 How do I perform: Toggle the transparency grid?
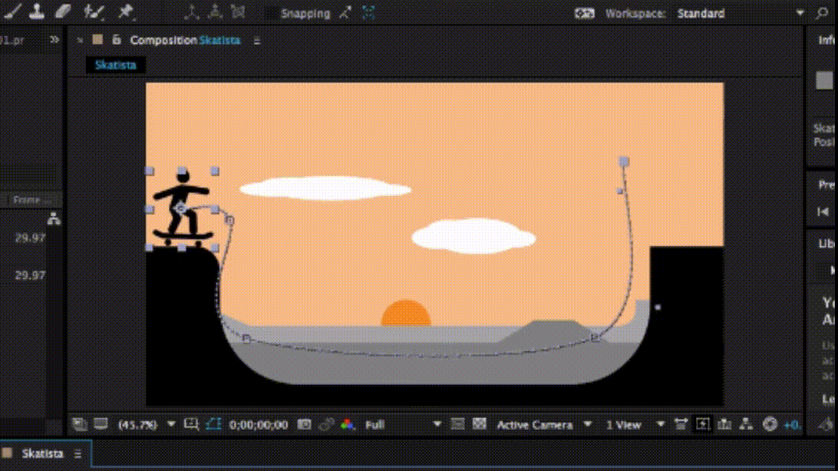(x=480, y=424)
